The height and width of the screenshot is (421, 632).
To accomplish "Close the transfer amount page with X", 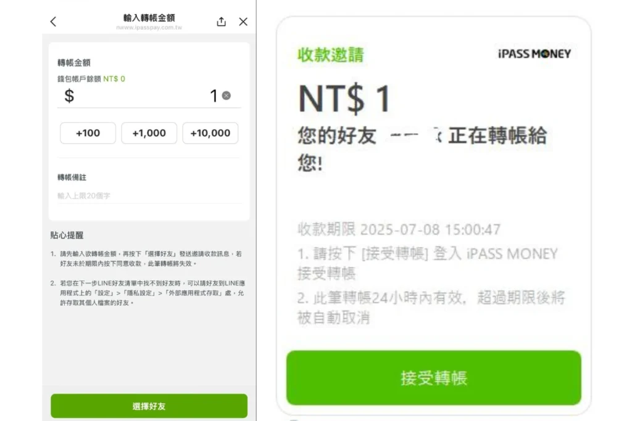I will tap(243, 22).
